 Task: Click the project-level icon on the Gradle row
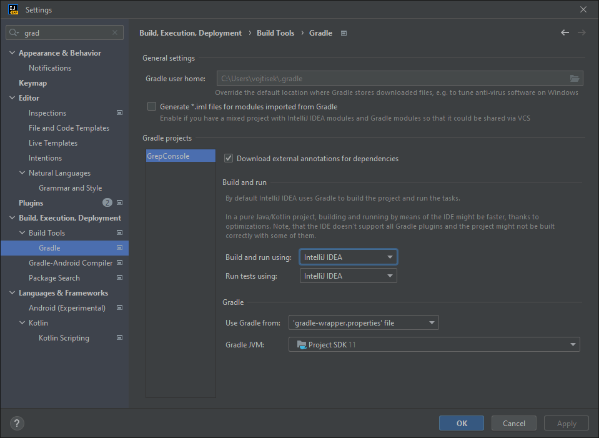pyautogui.click(x=119, y=247)
